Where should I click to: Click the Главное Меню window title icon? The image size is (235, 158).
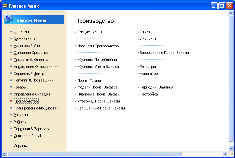pyautogui.click(x=5, y=6)
